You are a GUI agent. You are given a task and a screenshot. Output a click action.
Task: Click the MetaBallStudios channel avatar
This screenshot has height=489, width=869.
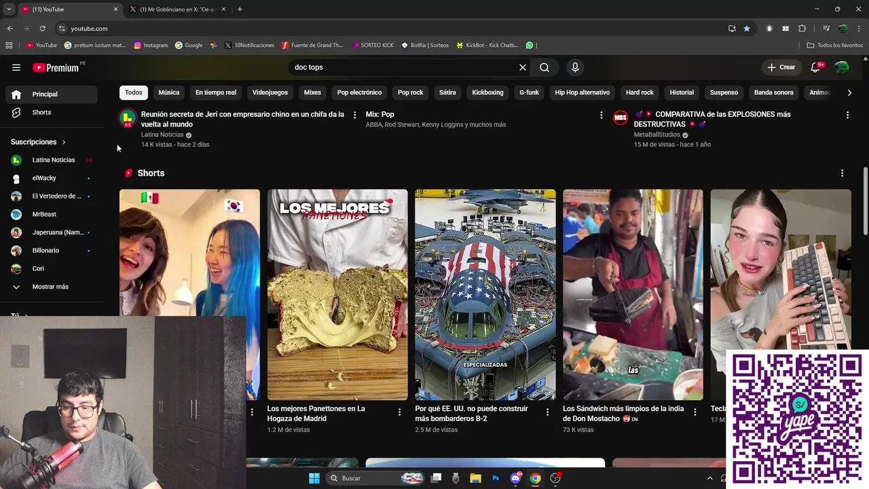pos(621,117)
